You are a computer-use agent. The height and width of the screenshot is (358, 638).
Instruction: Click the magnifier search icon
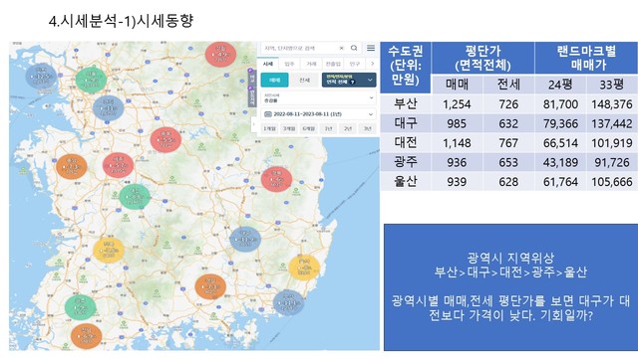tap(354, 48)
